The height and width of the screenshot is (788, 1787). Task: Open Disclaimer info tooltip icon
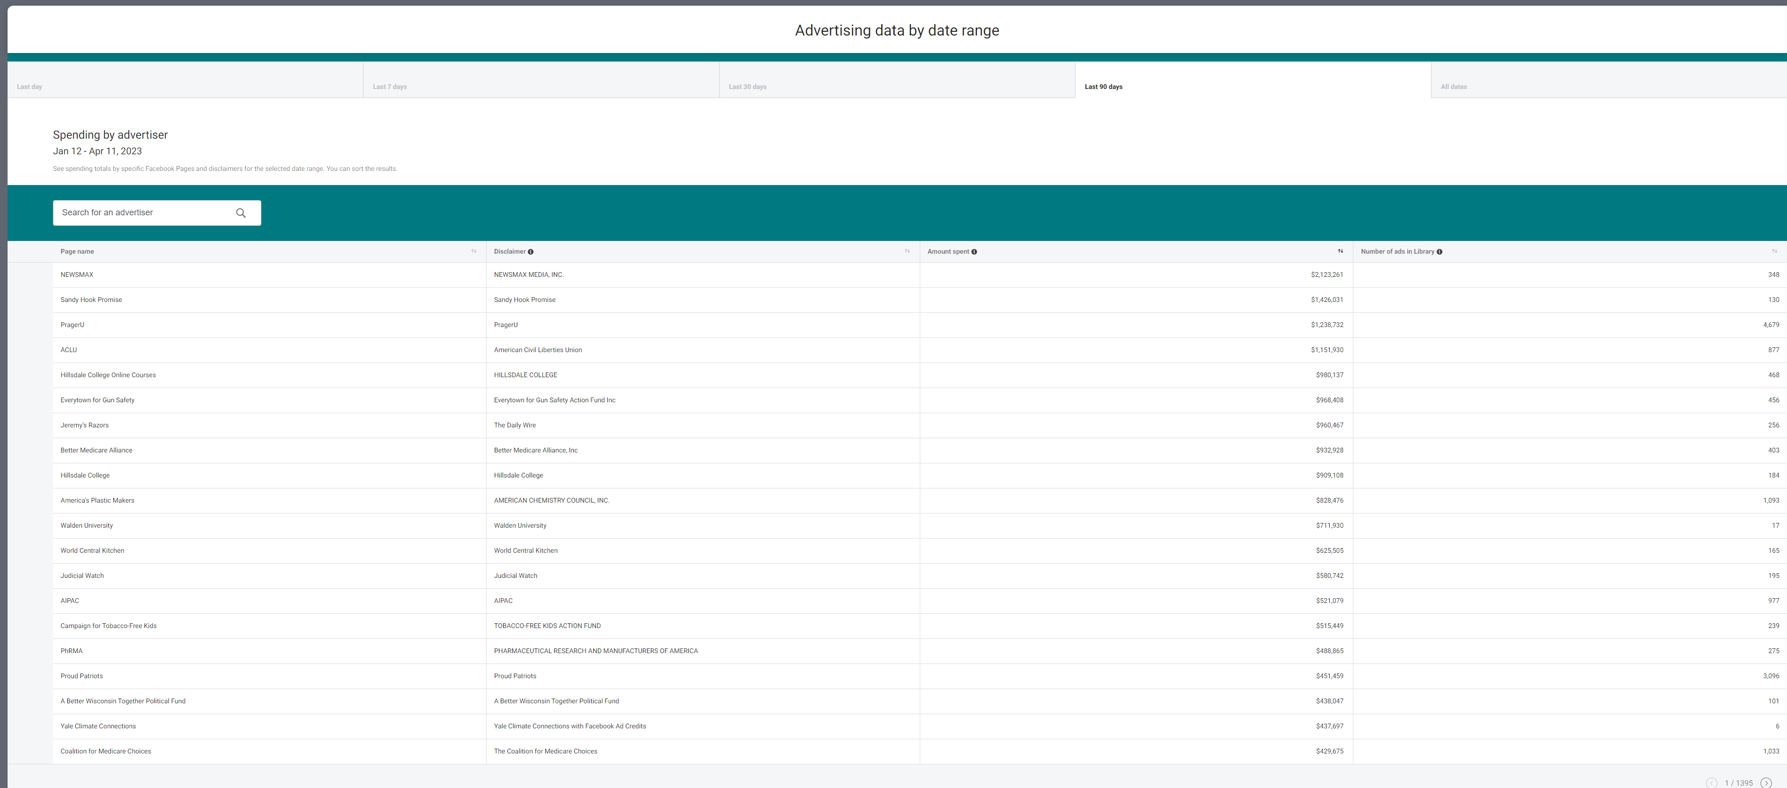click(531, 252)
